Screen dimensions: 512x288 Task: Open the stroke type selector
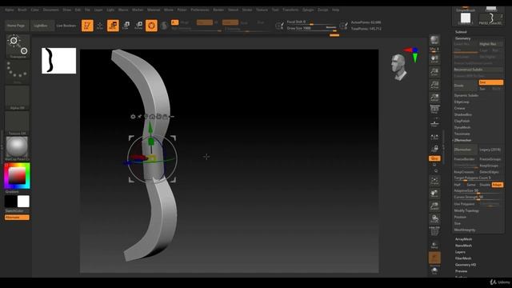(18, 72)
